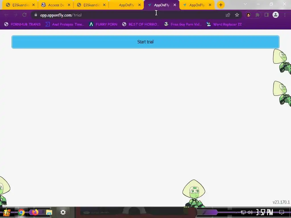291x218 pixels.
Task: Open network status in system tray
Action: (243, 212)
